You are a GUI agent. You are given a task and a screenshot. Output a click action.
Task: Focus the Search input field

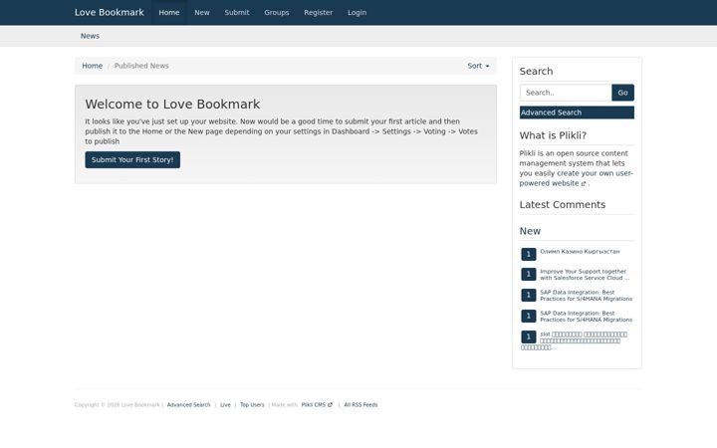click(x=566, y=93)
